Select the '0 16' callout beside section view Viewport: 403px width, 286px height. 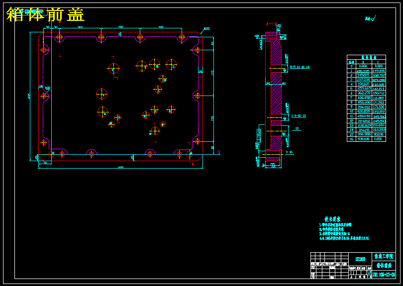pos(290,152)
